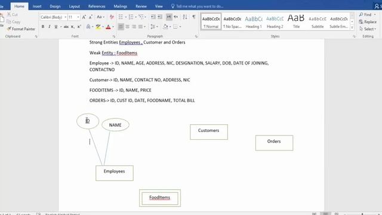Apply the Heading 1 style
382x215 pixels.
click(x=254, y=21)
